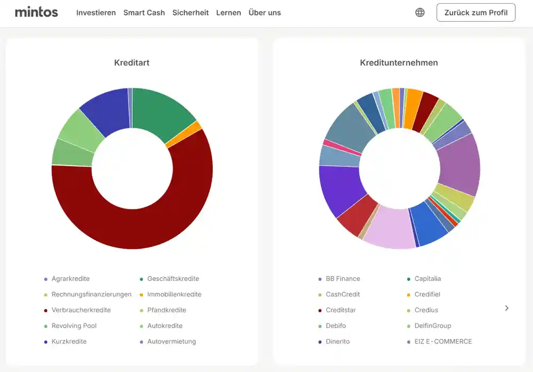Toggle Verbraucherkredite in the legend
The width and height of the screenshot is (533, 372).
(77, 310)
